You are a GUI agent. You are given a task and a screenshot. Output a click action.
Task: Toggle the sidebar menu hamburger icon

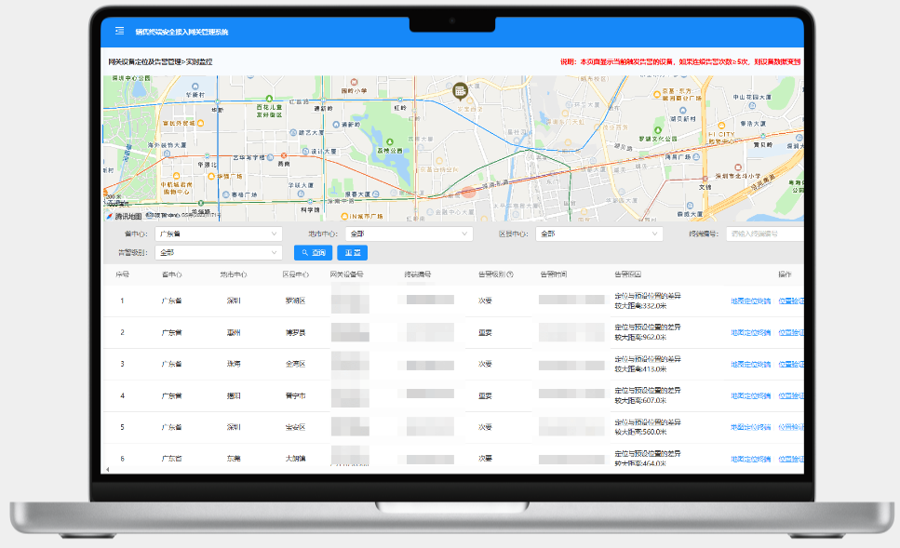pos(119,31)
